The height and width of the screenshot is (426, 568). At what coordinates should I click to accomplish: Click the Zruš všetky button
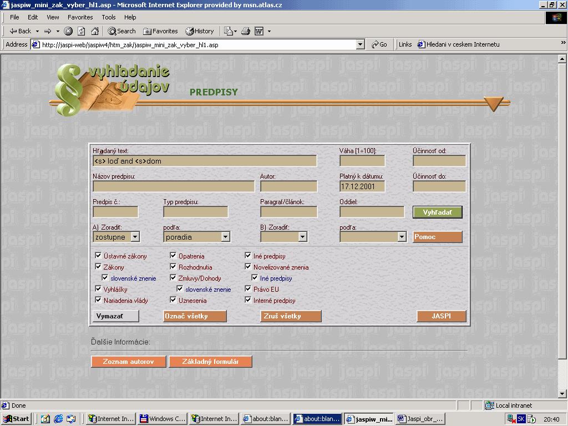(x=291, y=316)
